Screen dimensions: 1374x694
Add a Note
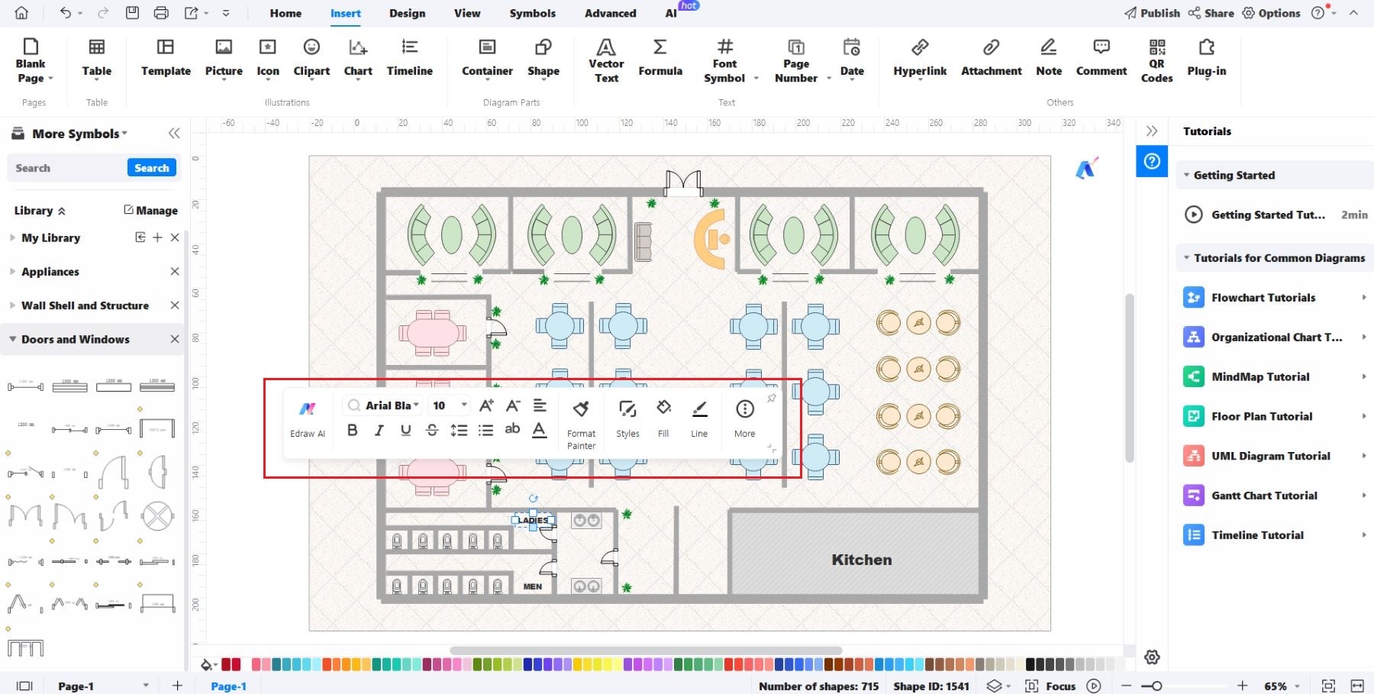coord(1049,58)
